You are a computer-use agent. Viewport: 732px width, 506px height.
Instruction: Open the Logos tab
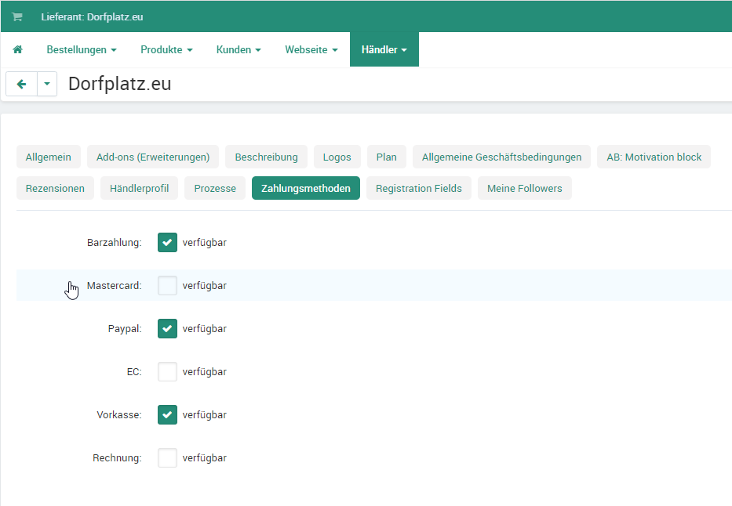tap(337, 157)
